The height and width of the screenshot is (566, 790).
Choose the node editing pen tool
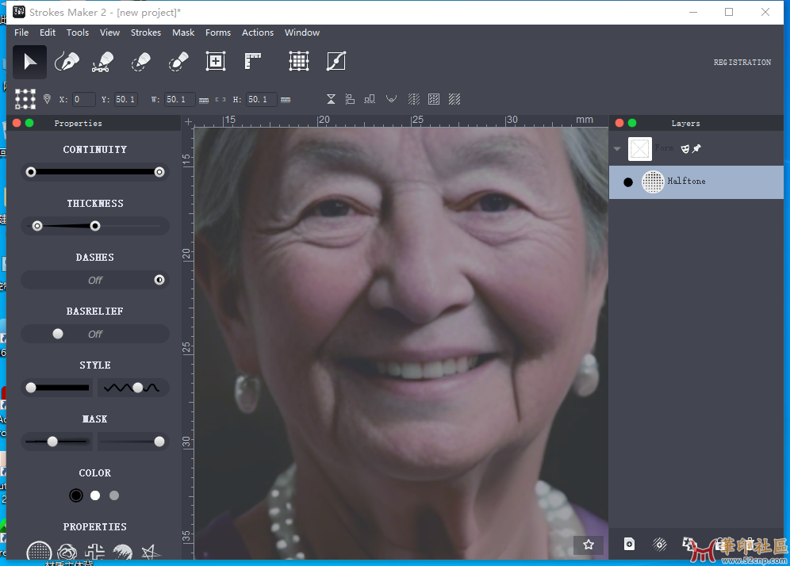coord(103,62)
